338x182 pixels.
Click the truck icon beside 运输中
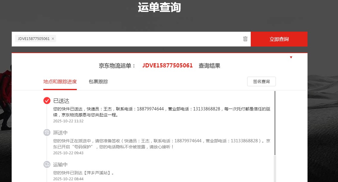pyautogui.click(x=47, y=164)
